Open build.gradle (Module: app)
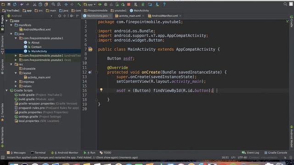Image resolution: width=294 pixels, height=165 pixels. (x=34, y=99)
